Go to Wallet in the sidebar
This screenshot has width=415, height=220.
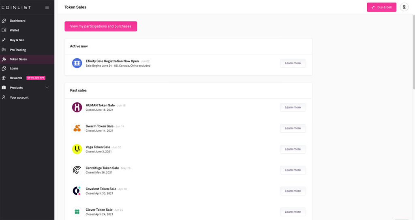tap(14, 30)
